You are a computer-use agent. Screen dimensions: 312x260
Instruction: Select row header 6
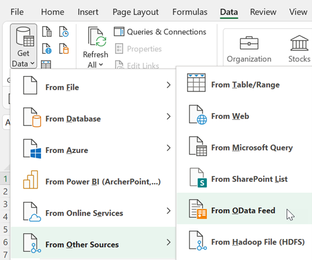(6, 242)
